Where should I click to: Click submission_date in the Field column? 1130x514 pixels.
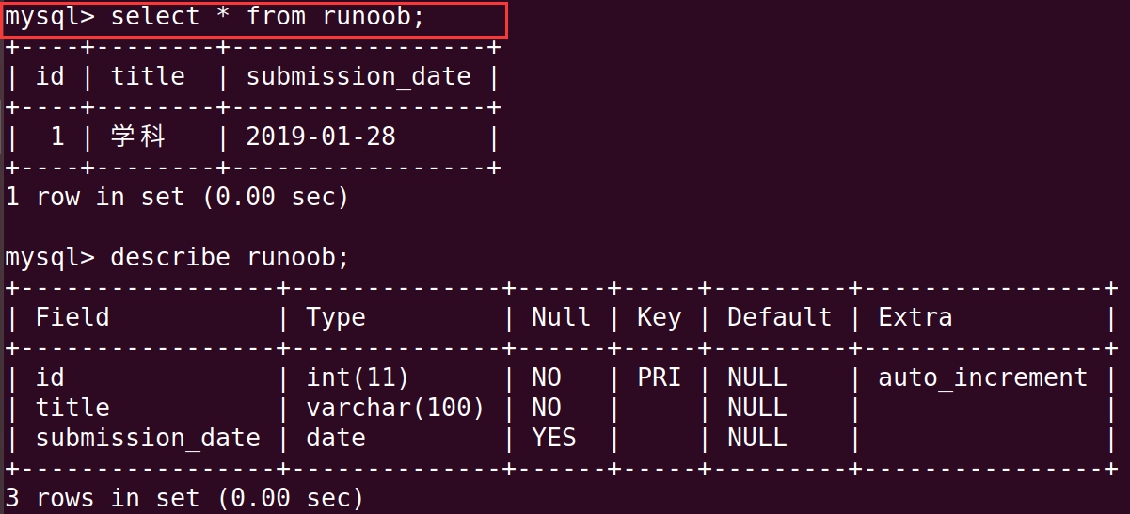point(148,438)
